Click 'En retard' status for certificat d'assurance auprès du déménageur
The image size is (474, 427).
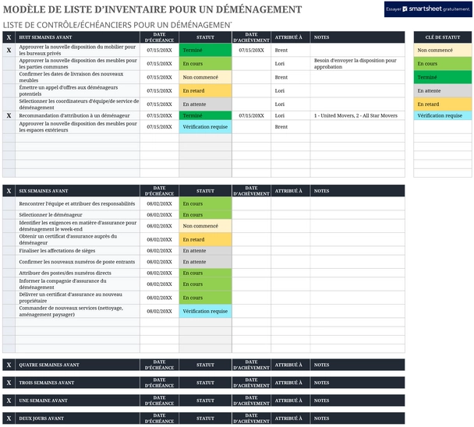point(205,240)
